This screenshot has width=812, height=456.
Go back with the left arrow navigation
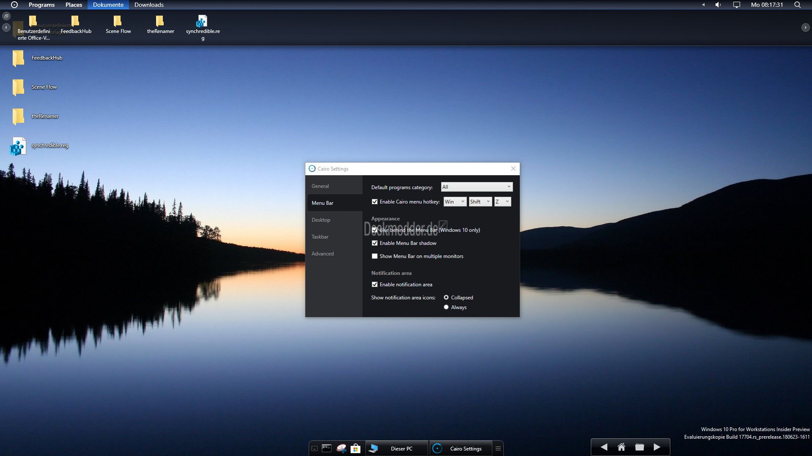[x=604, y=447]
